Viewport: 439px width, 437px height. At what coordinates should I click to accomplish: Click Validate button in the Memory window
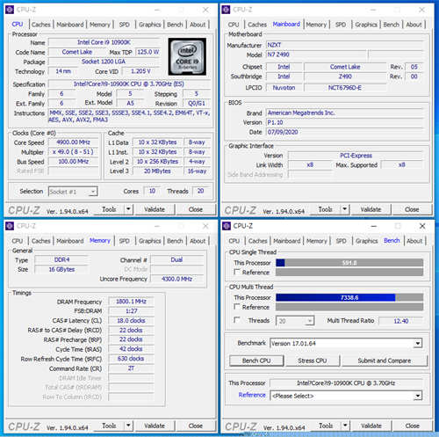click(x=155, y=426)
